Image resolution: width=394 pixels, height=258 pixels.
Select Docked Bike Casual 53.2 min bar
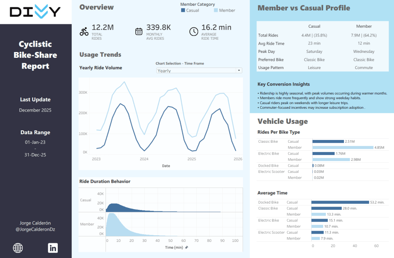[x=340, y=202]
